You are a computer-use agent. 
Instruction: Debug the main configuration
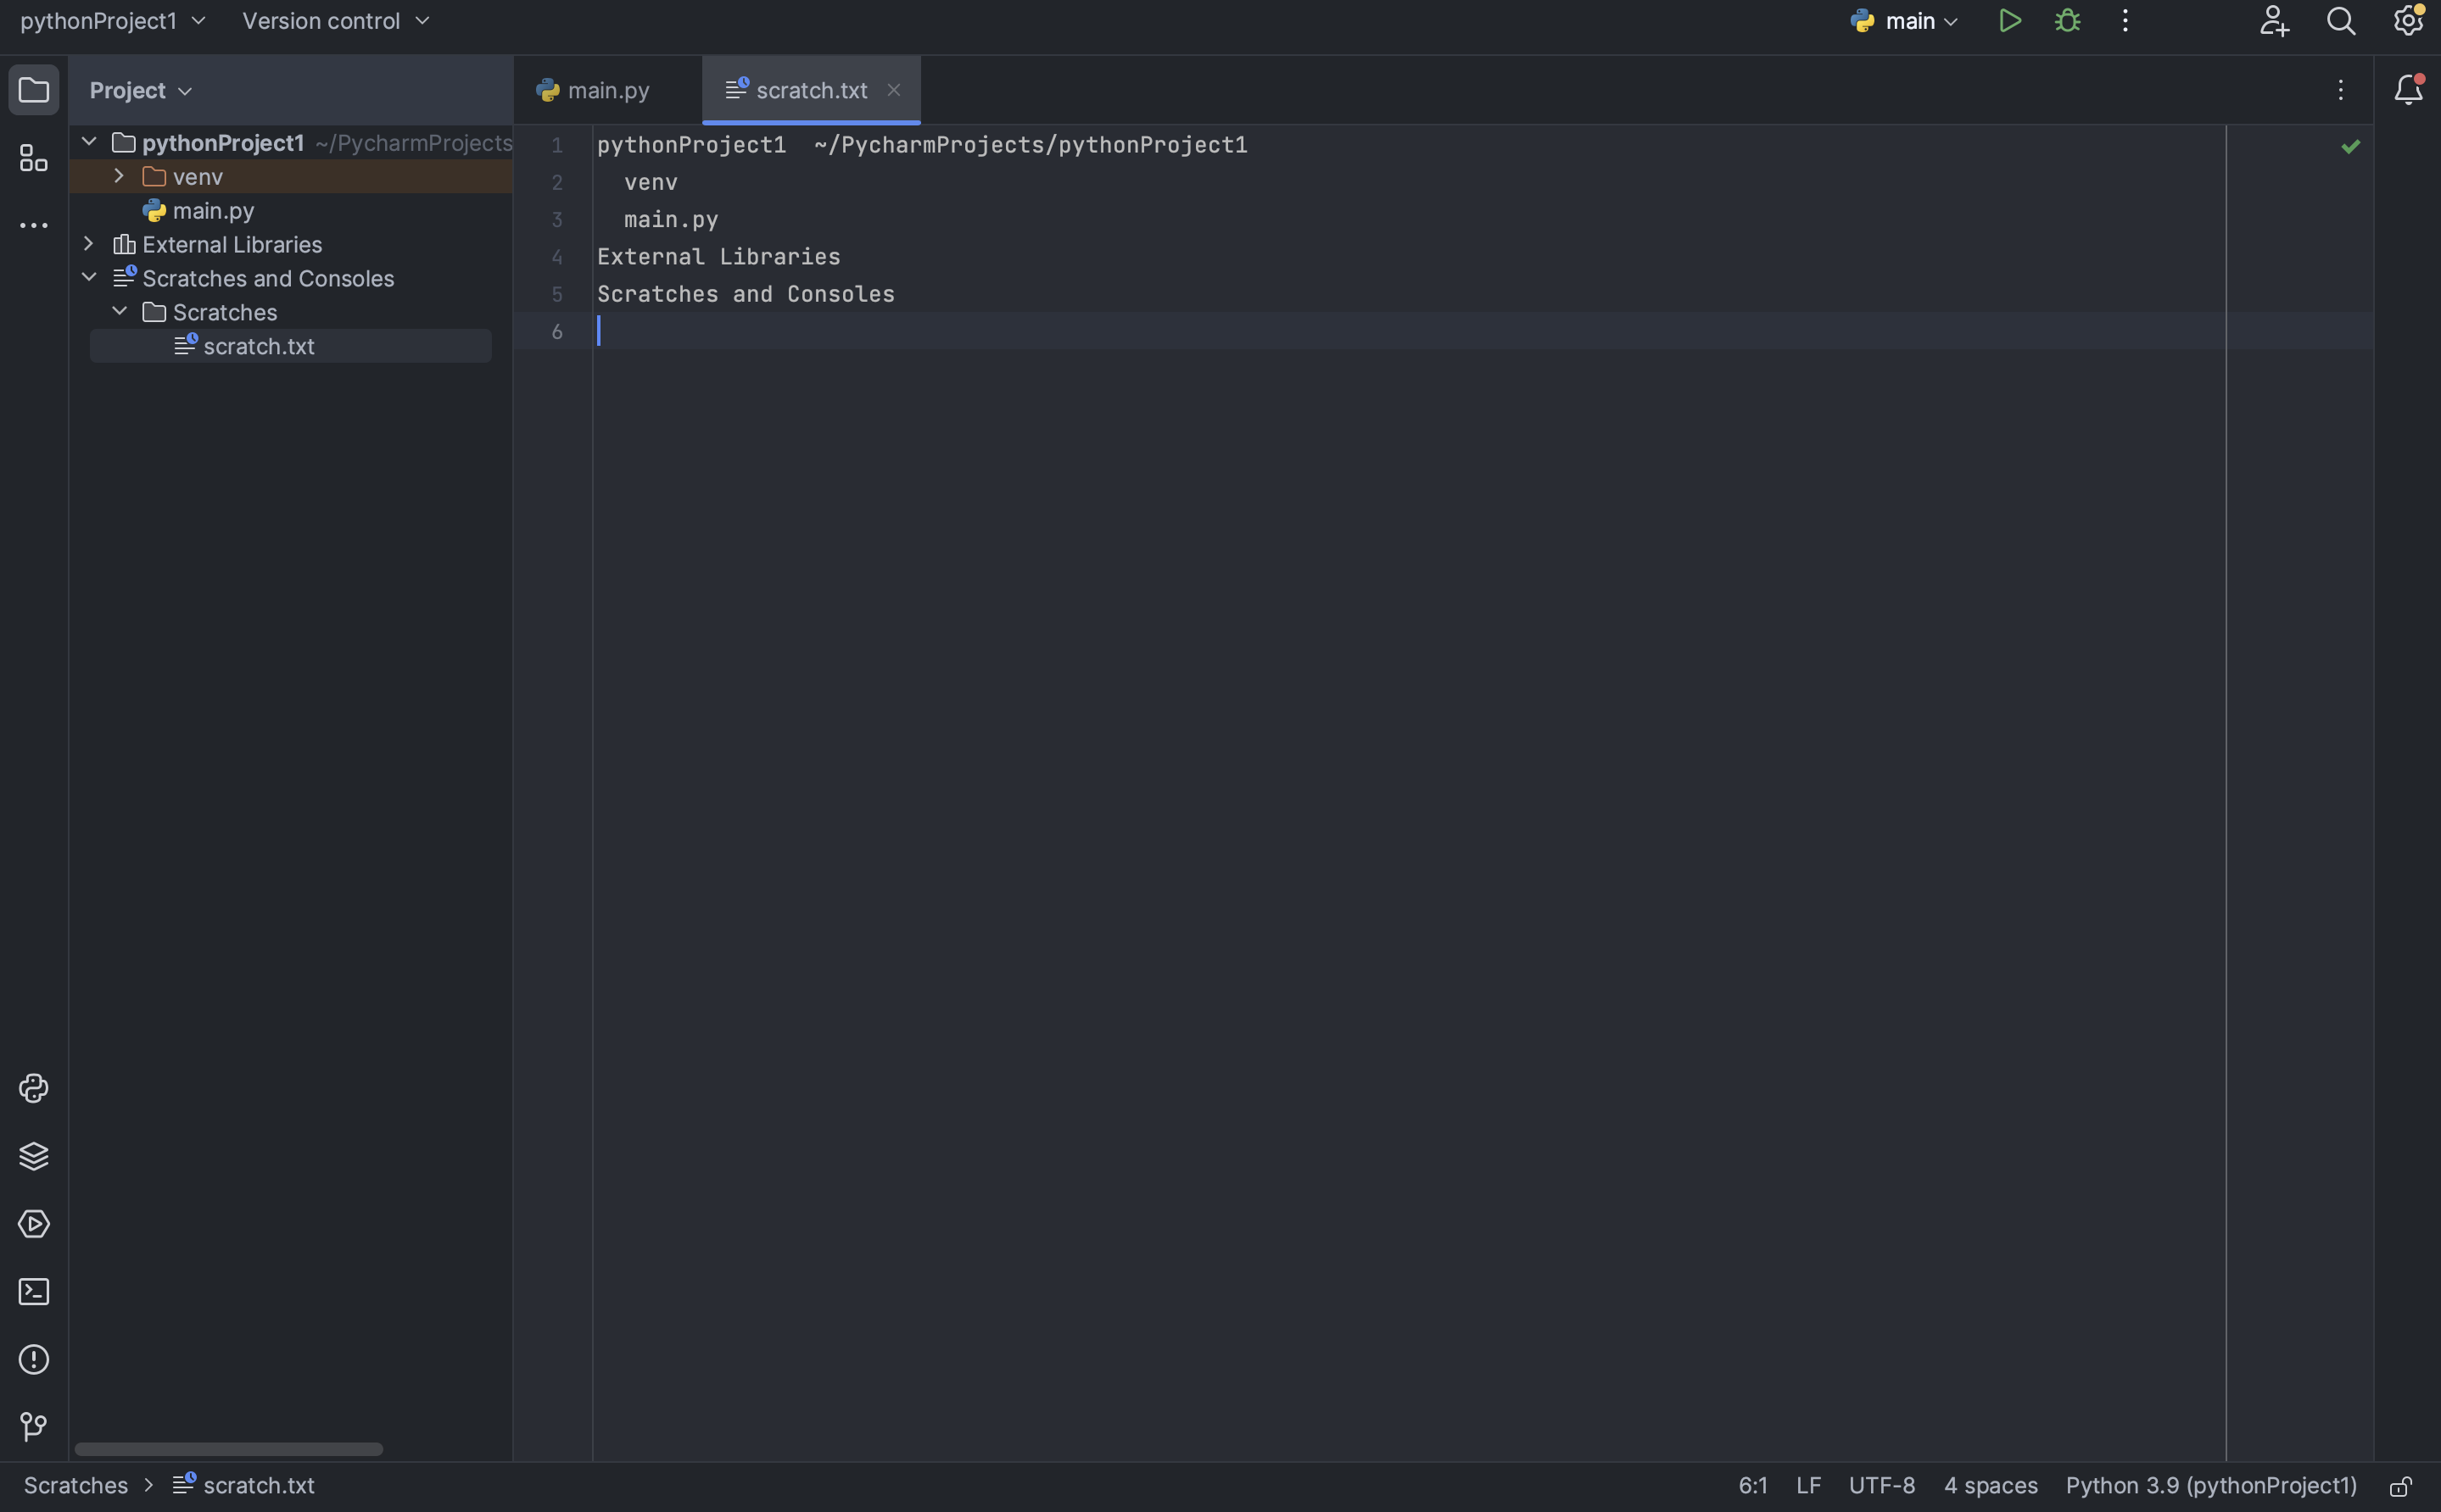pos(2068,21)
